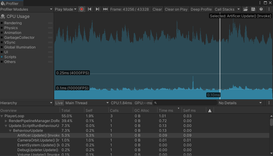Toggle the Deep Profile option

coord(201,9)
